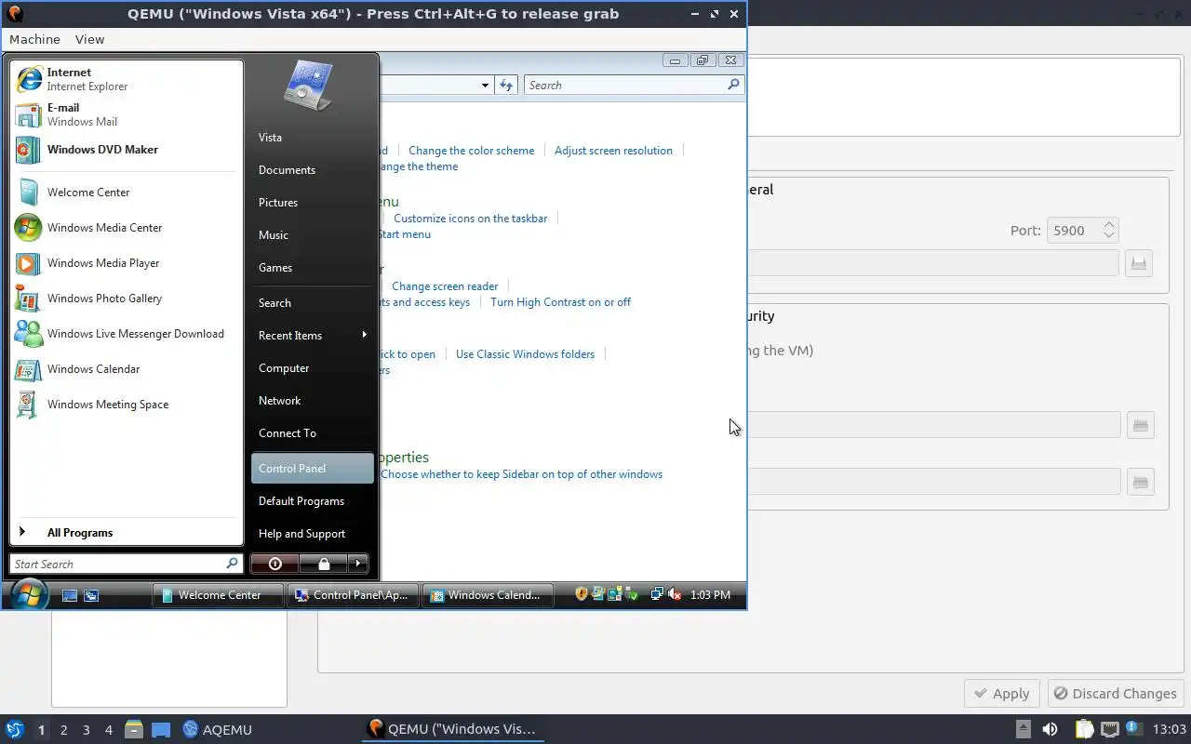Click Search in Start menu right pane

pos(312,303)
